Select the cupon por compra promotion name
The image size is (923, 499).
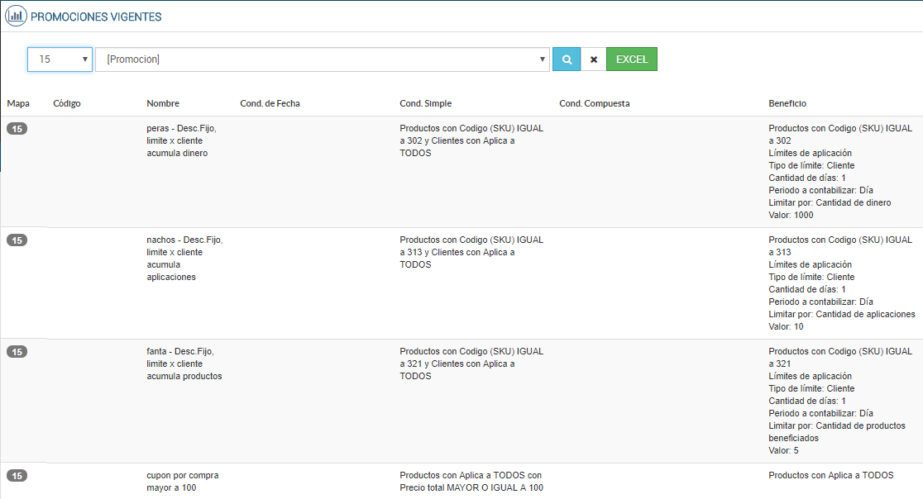[x=182, y=481]
